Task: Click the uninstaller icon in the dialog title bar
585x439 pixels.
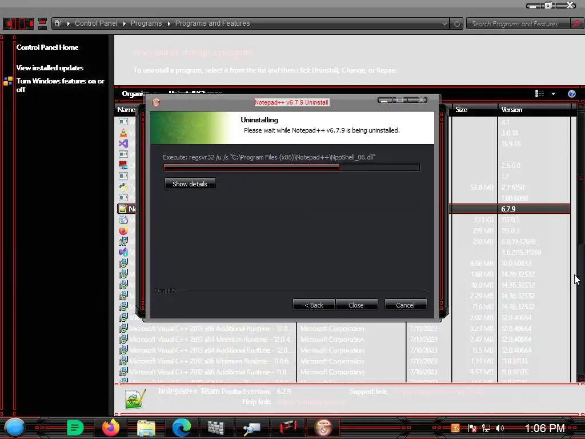Action: (156, 102)
